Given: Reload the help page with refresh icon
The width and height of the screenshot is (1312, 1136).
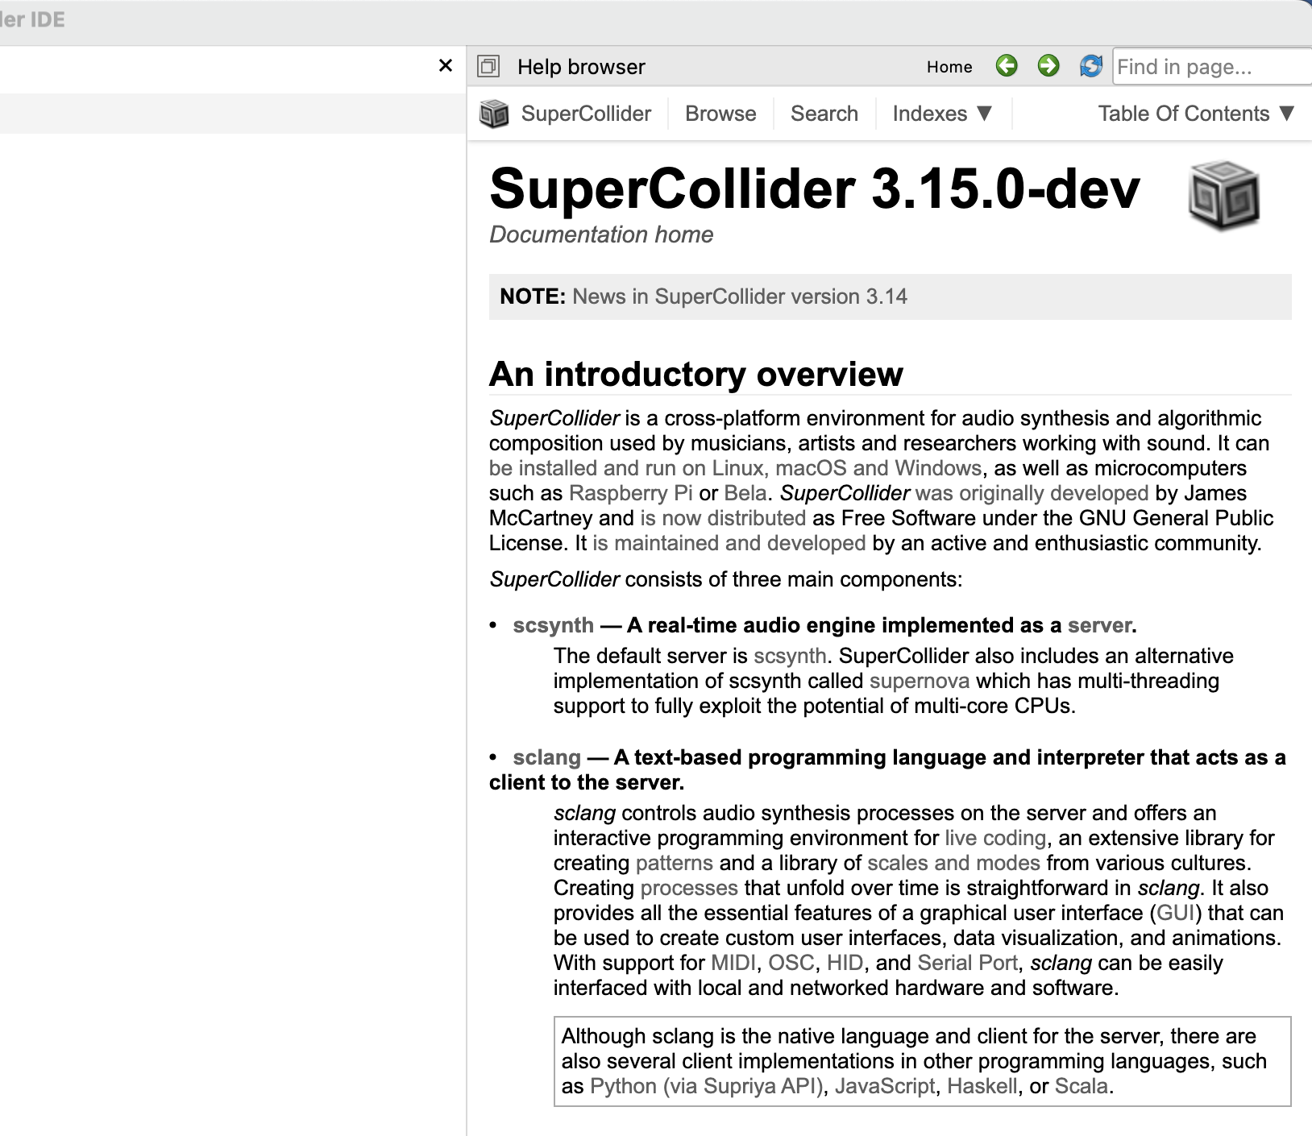Looking at the screenshot, I should pos(1091,66).
